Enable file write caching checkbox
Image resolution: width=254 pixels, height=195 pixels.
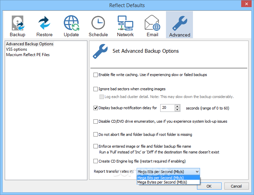(x=95, y=75)
